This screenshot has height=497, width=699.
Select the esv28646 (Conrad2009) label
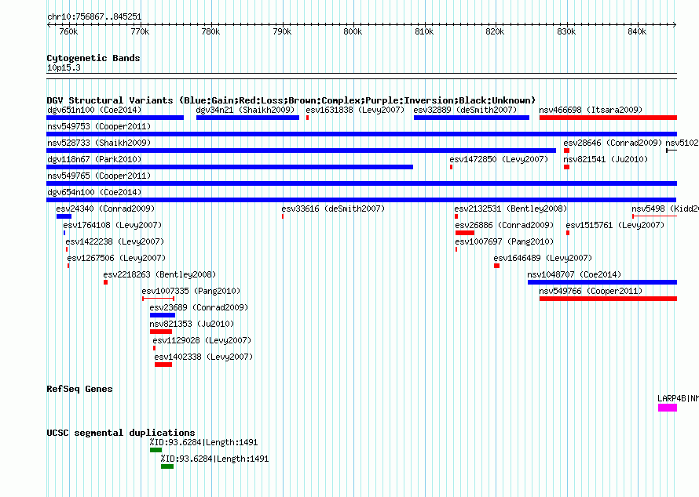(x=613, y=143)
